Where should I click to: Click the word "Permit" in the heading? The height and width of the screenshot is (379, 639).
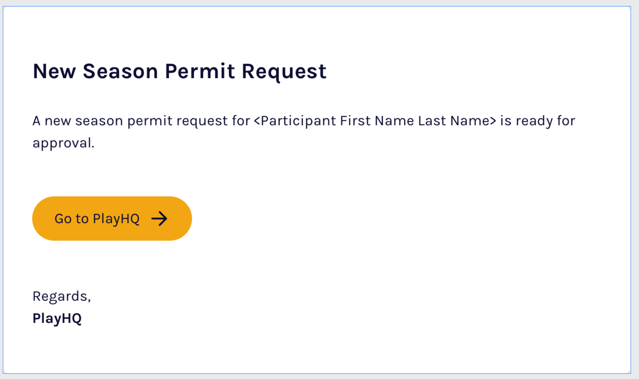point(200,71)
